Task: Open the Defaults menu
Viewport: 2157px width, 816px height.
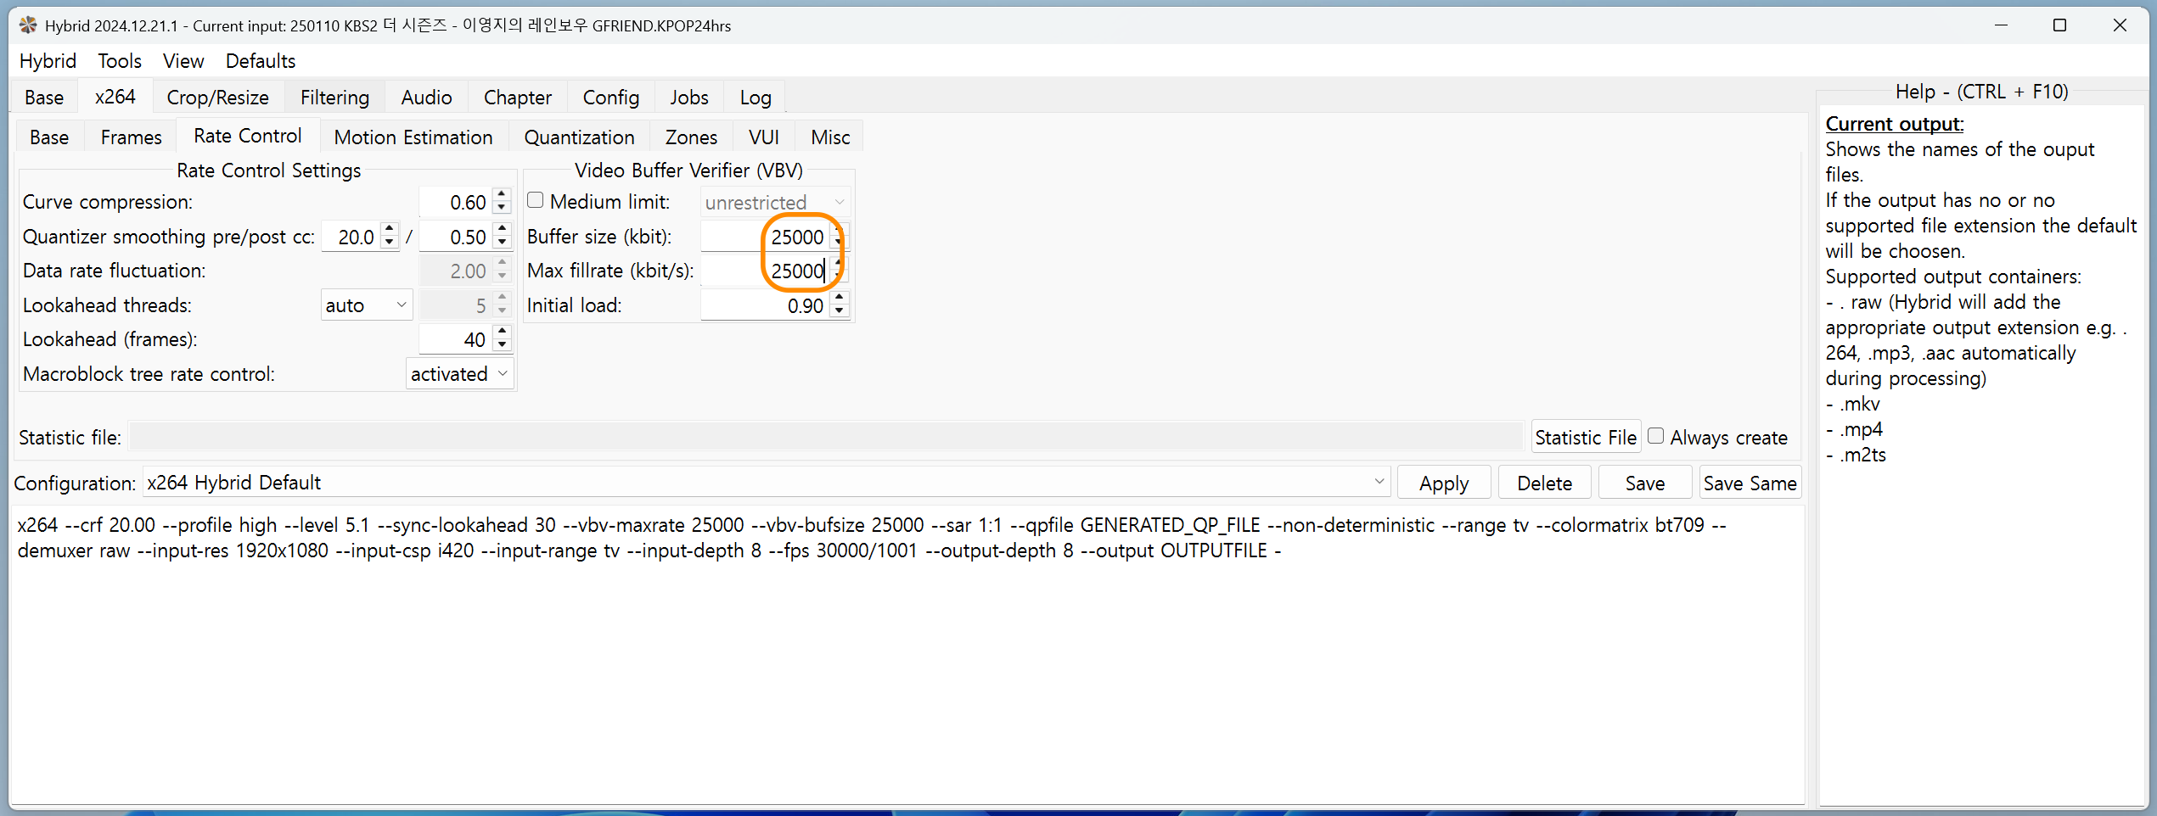Action: click(x=261, y=61)
